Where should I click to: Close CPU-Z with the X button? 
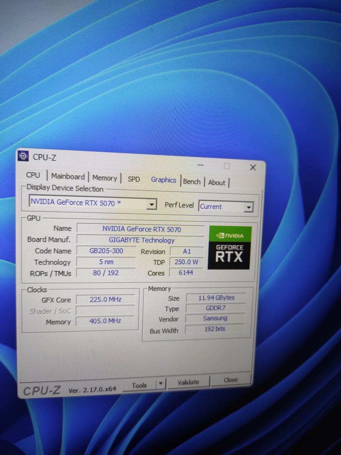click(x=253, y=167)
